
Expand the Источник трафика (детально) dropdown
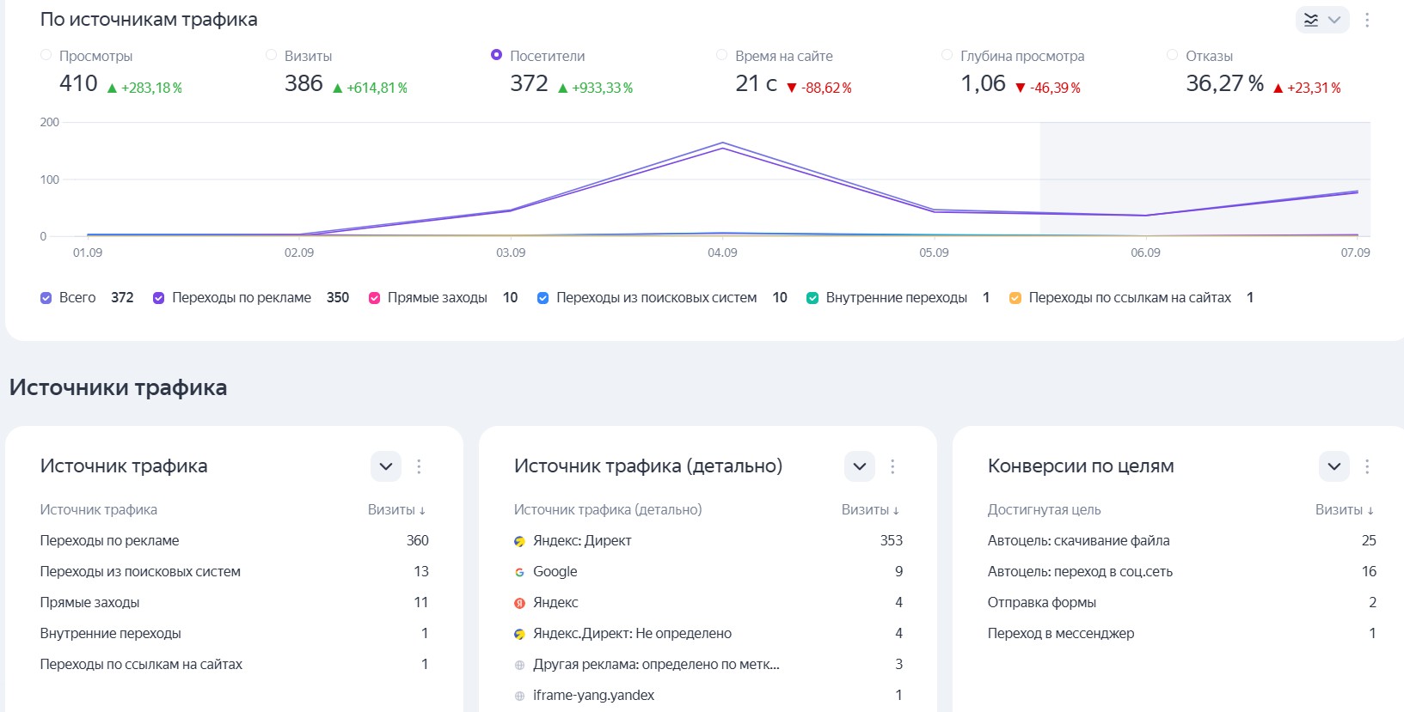860,466
